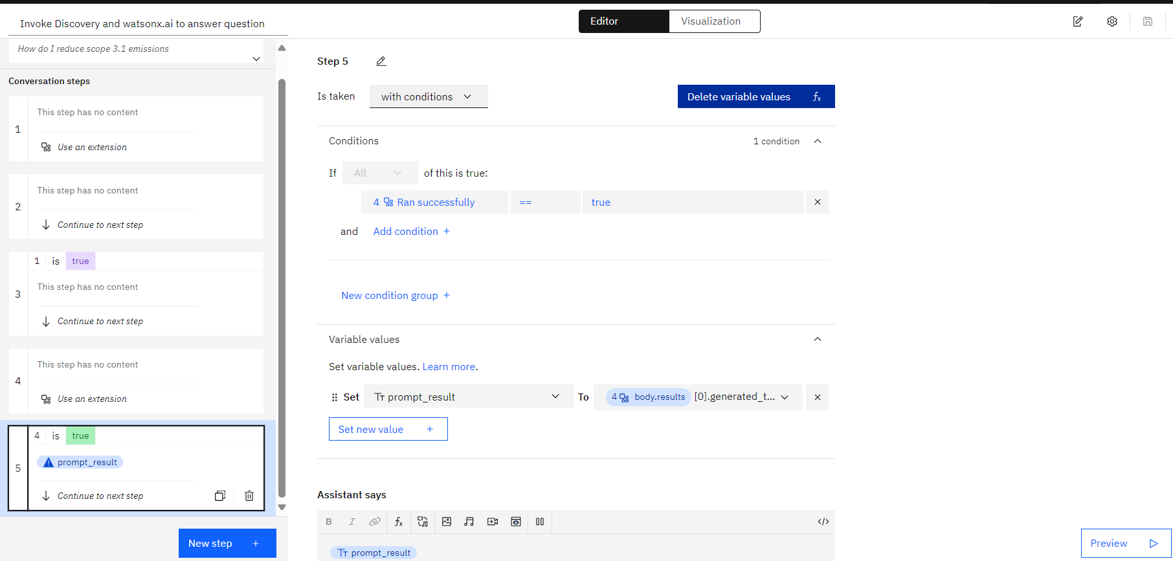1173x561 pixels.
Task: Open the Learn more link
Action: (x=449, y=366)
